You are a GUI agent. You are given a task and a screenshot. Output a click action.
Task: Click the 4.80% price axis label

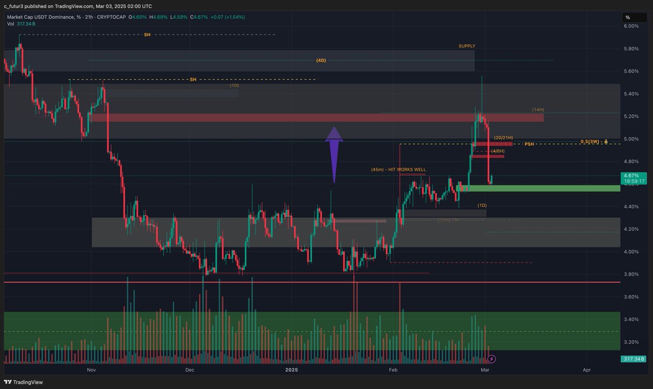point(631,162)
